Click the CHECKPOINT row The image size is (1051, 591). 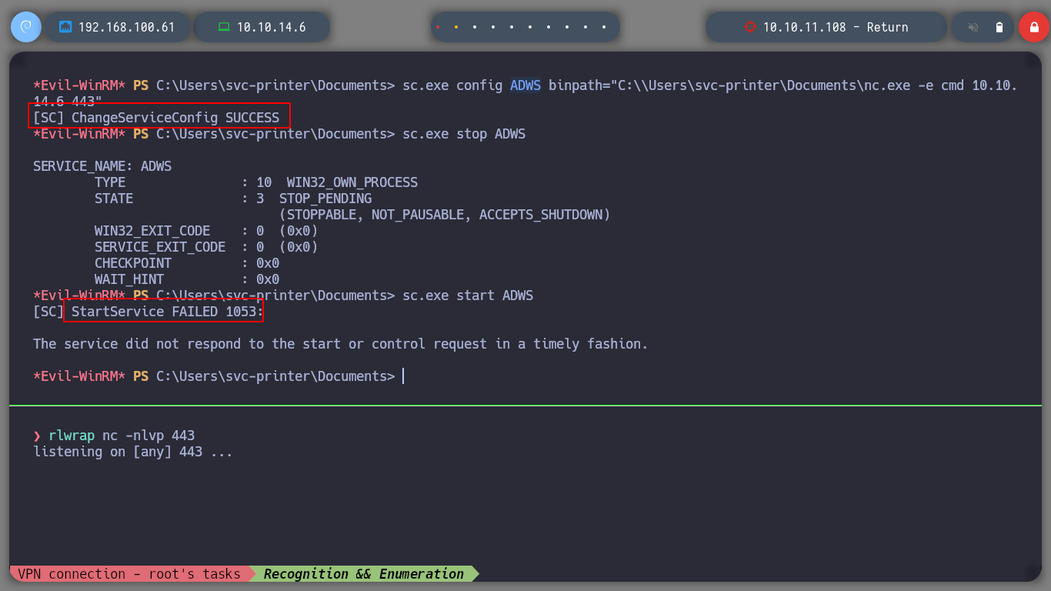click(187, 263)
